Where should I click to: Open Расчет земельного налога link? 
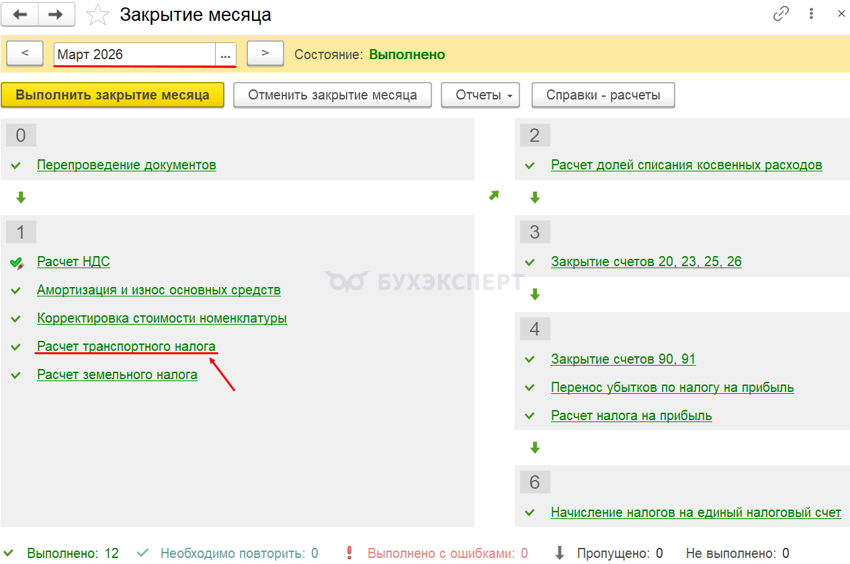click(117, 375)
